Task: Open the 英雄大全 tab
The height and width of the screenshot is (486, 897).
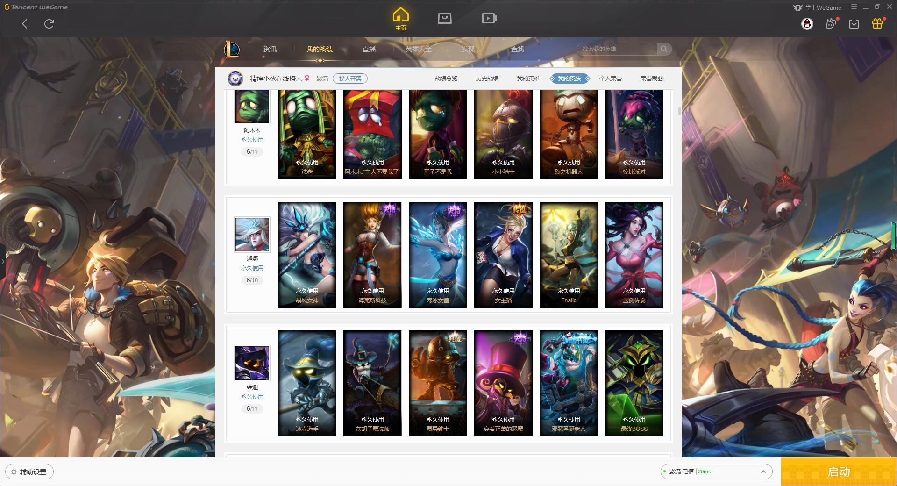Action: click(x=419, y=49)
